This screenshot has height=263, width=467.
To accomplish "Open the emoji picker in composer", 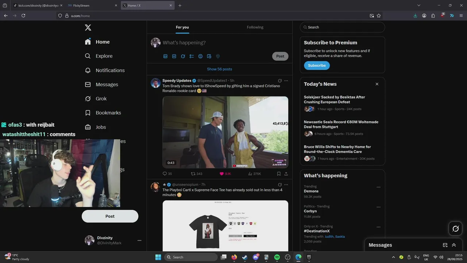I will click(x=200, y=56).
